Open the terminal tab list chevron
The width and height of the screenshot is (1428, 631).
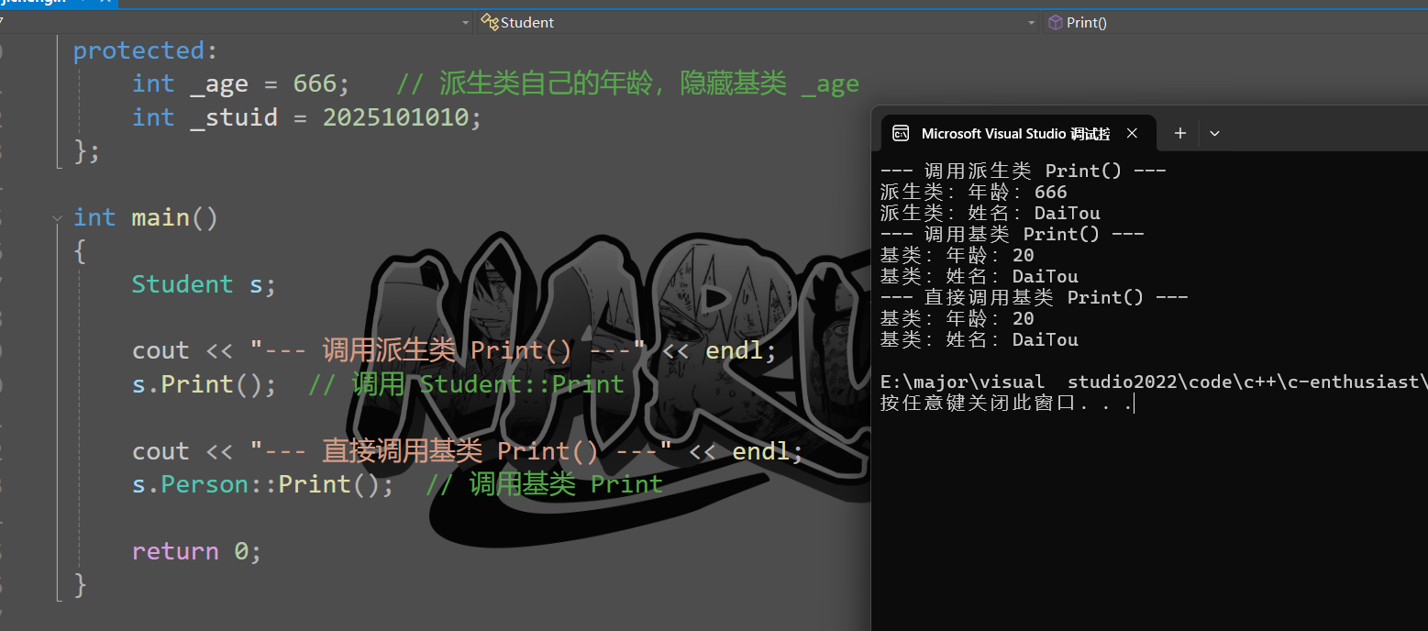[x=1214, y=134]
